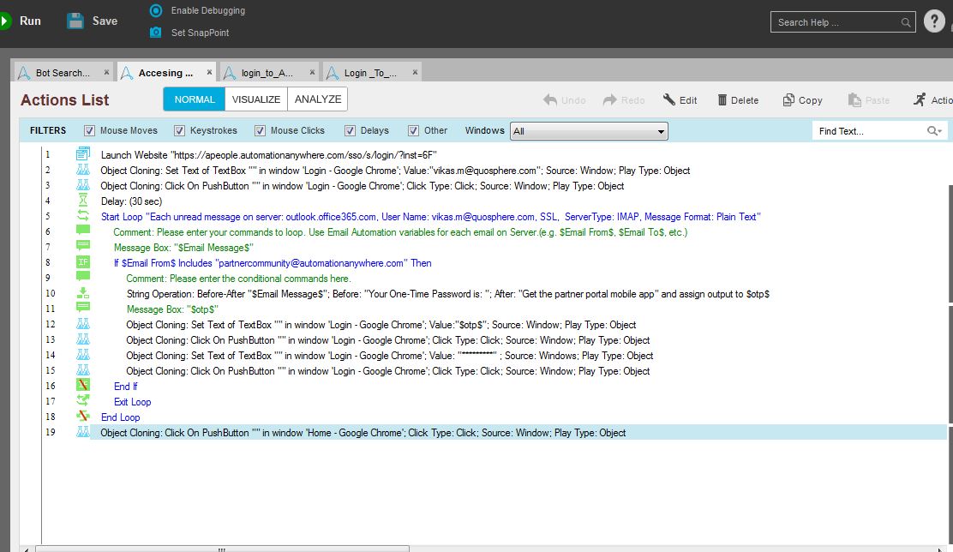Switch to the login_to_A... tab
Screen dimensions: 953x552
coord(266,73)
